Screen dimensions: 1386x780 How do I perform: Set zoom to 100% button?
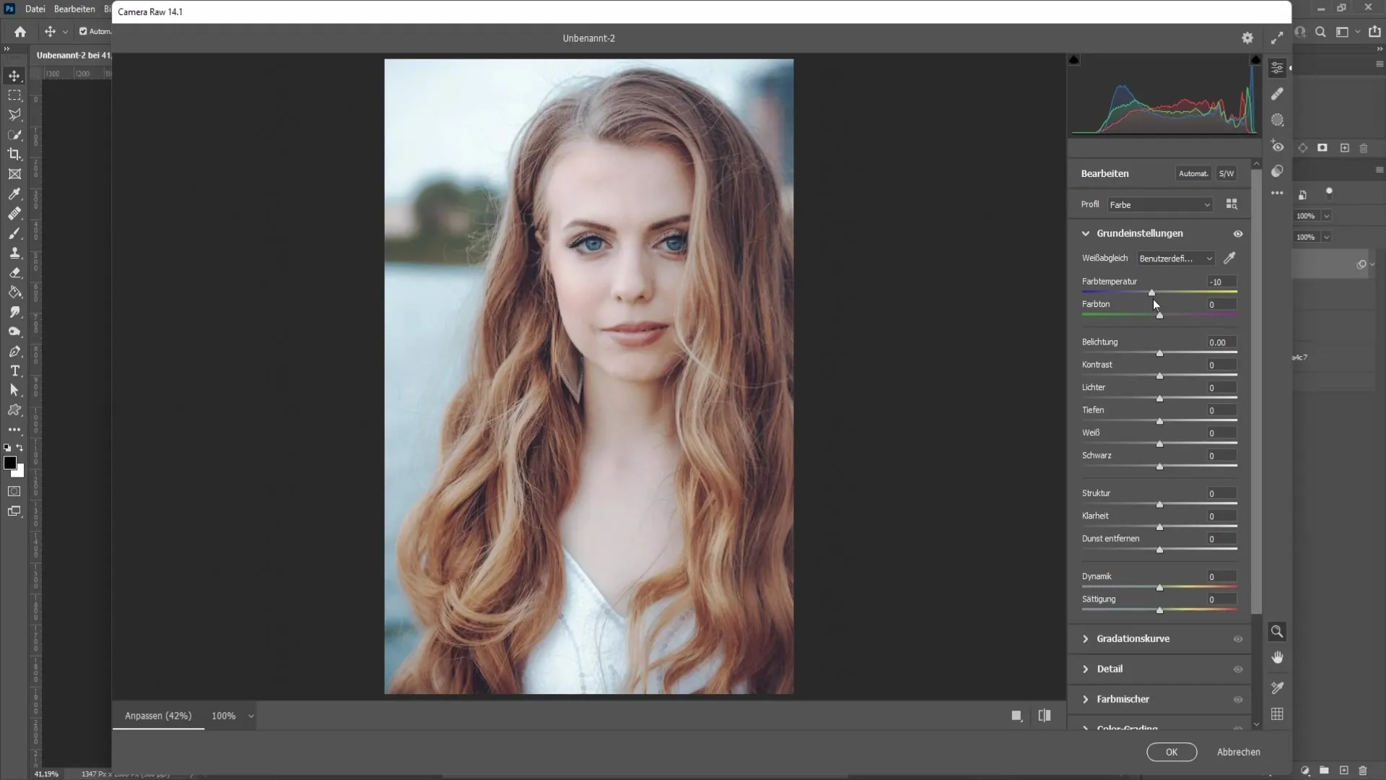click(x=223, y=716)
